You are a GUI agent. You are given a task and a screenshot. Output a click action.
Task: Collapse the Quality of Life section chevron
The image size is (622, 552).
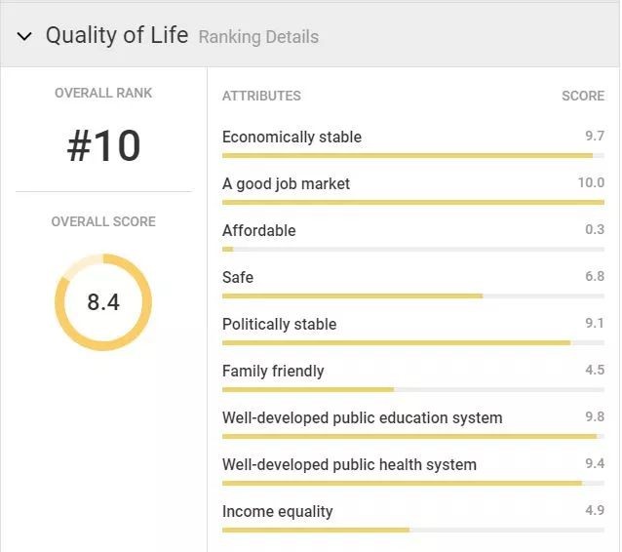pyautogui.click(x=24, y=37)
